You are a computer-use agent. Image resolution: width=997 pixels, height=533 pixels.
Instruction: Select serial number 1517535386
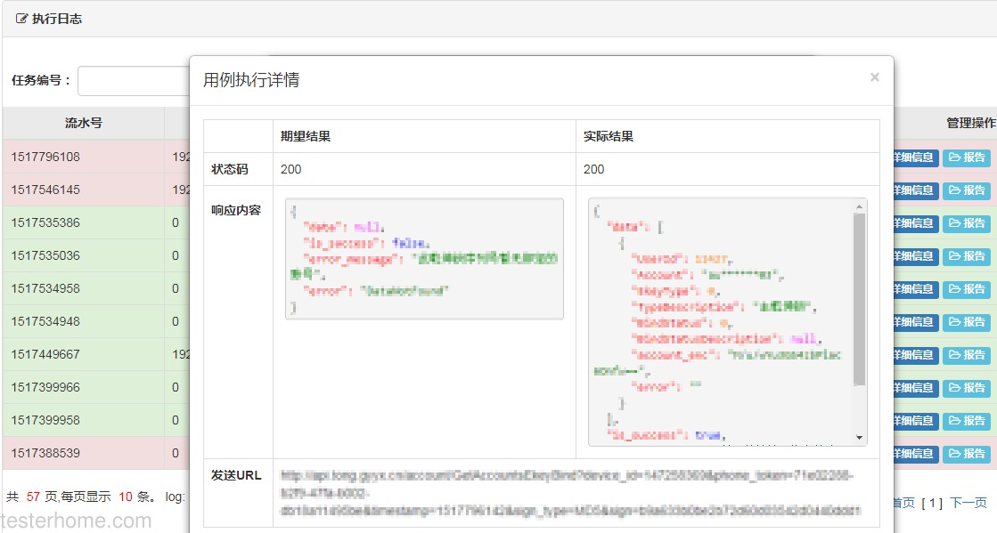click(x=45, y=223)
